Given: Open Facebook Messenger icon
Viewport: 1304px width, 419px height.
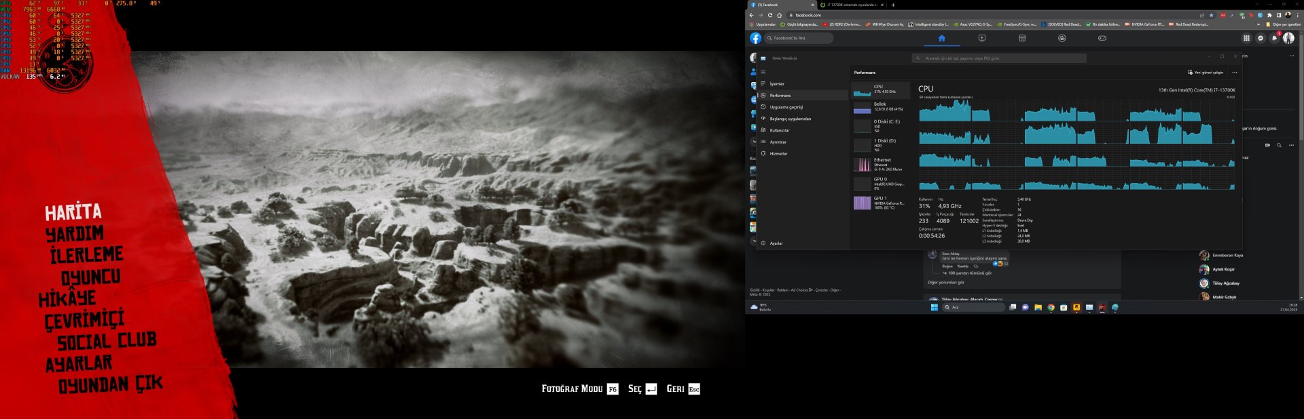Looking at the screenshot, I should click(1261, 38).
